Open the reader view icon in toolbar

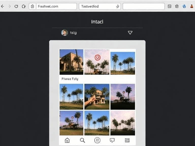(170, 6)
